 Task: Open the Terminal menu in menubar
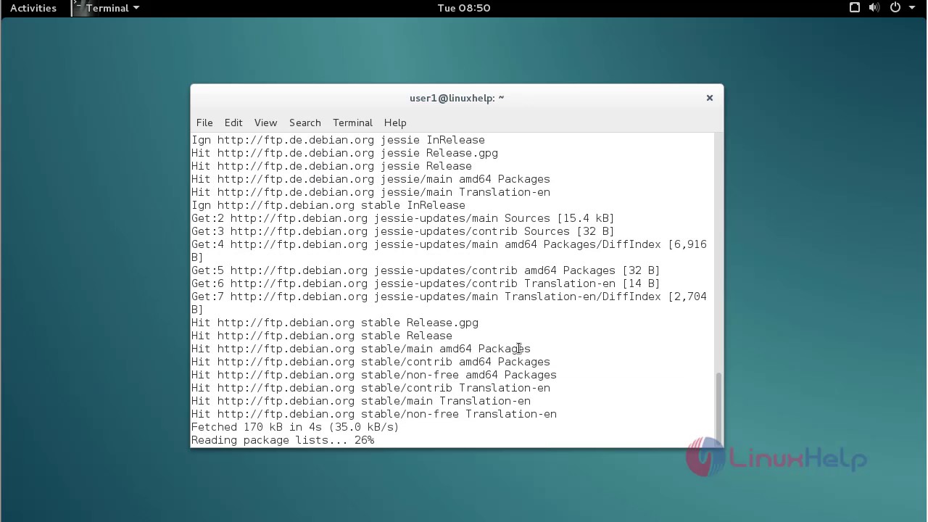[352, 123]
